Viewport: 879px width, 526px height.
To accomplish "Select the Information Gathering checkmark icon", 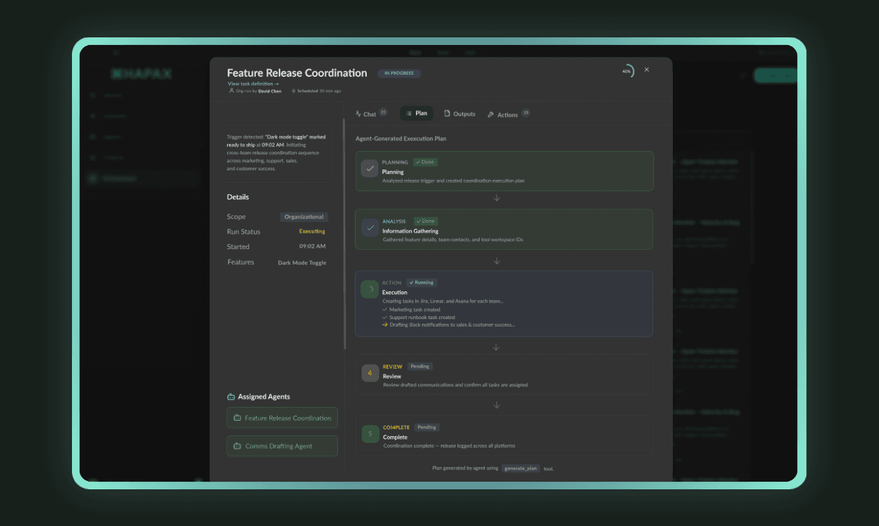I will click(x=369, y=227).
